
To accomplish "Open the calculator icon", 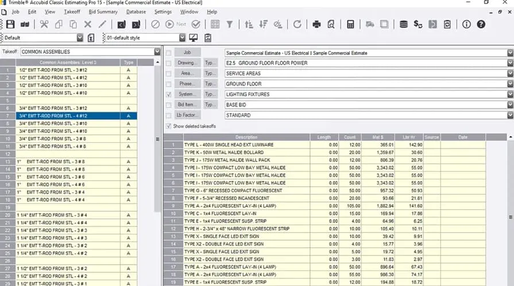I will pos(350,24).
